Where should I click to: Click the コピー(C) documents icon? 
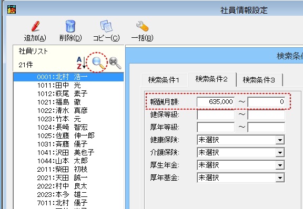[106, 26]
